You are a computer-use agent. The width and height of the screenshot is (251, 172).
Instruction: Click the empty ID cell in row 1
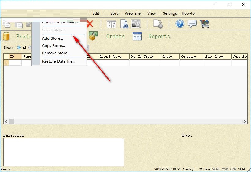click(x=15, y=63)
